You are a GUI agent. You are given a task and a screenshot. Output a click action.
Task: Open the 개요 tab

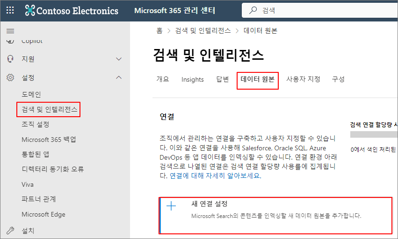click(x=163, y=79)
